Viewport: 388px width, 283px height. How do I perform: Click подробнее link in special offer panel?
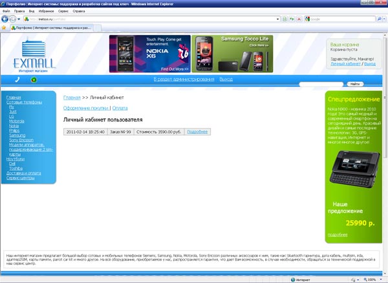pyautogui.click(x=338, y=235)
